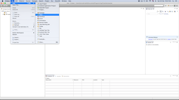Switch to Java perspective button
The height and width of the screenshot is (100, 179).
(176, 6)
